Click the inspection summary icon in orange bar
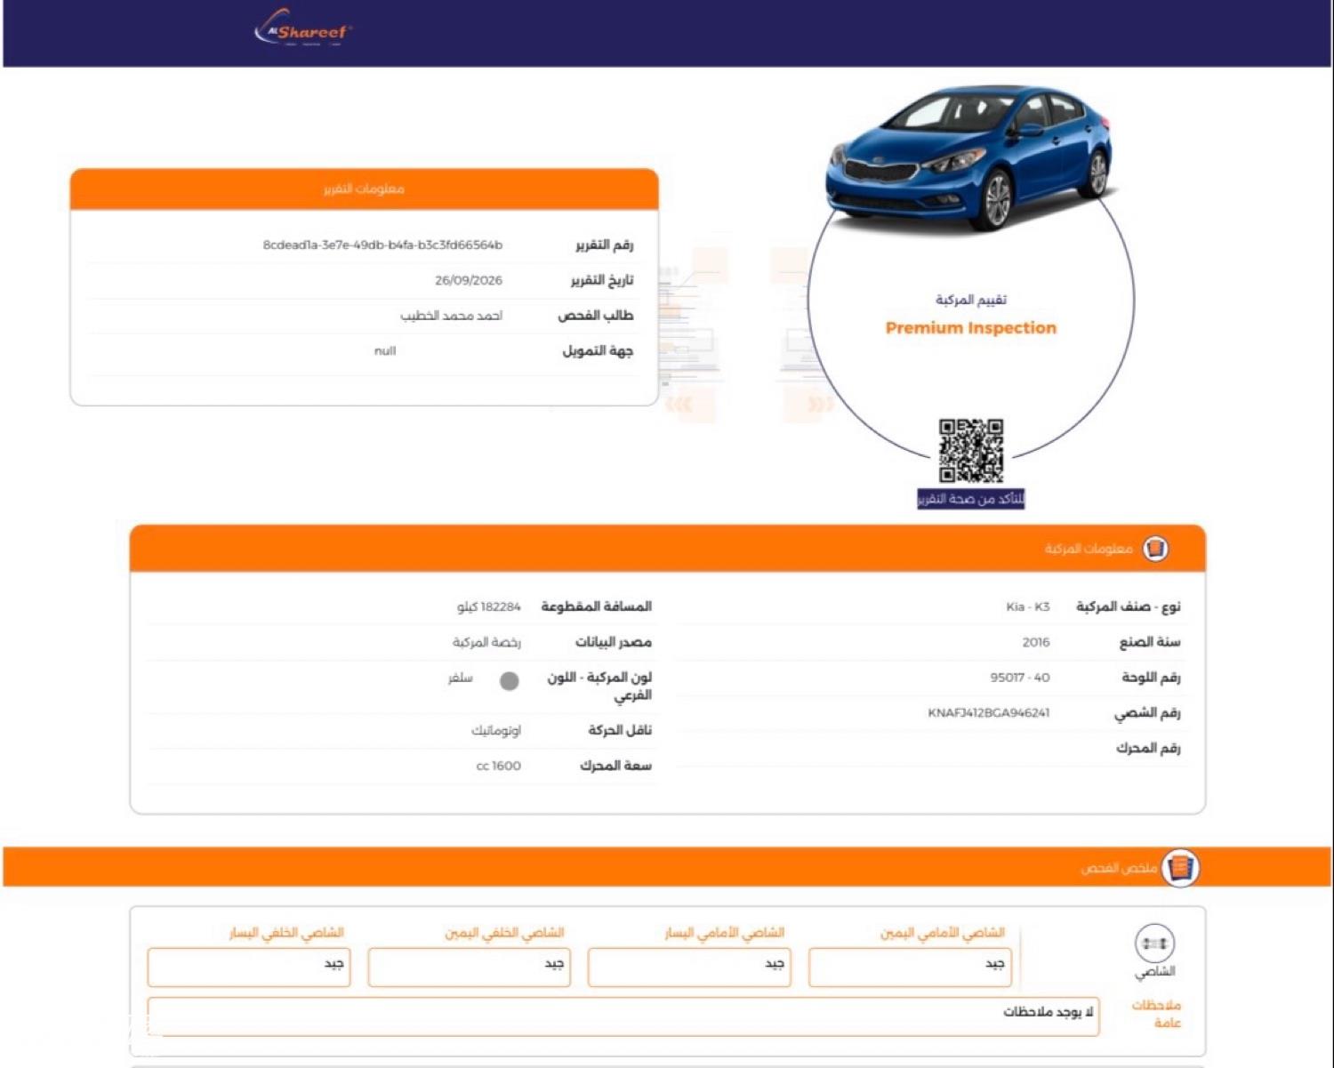Screen dimensions: 1334x1068 click(1180, 867)
